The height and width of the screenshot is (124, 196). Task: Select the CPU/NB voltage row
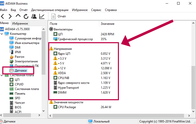[82, 78]
